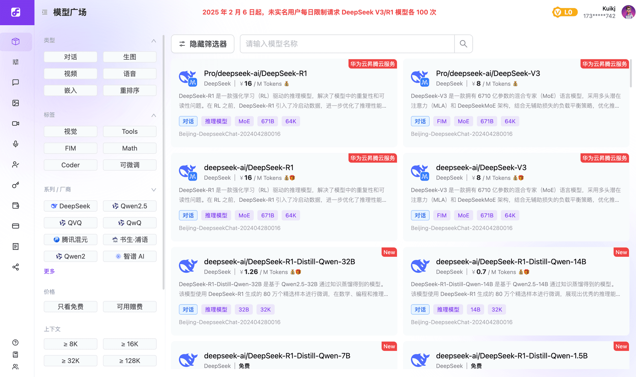Viewport: 636px width, 377px height.
Task: Collapse the 类型 filter section chevron
Action: pyautogui.click(x=154, y=41)
